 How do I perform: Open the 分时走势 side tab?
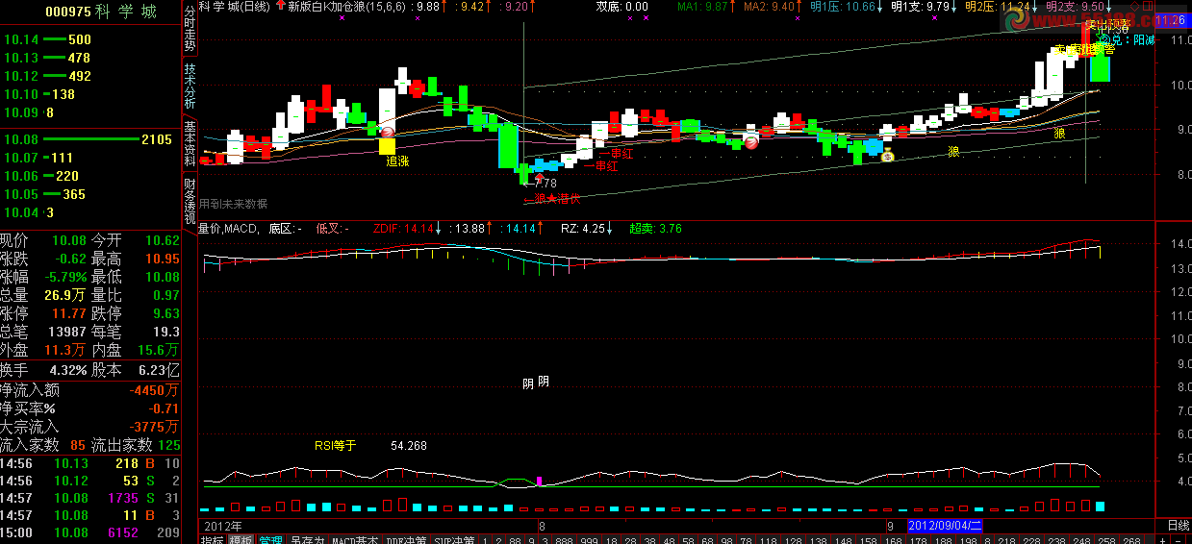coord(190,29)
